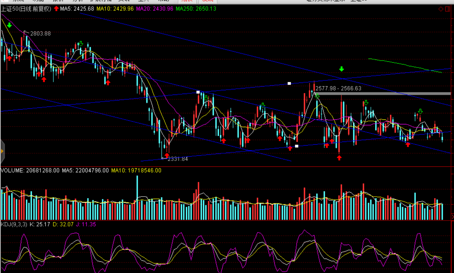454x273 pixels.
Task: Click the red diamond icon at top right
Action: click(441, 9)
